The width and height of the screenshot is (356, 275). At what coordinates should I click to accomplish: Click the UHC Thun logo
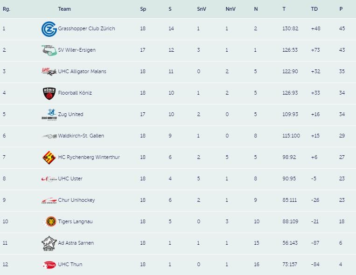(49, 265)
